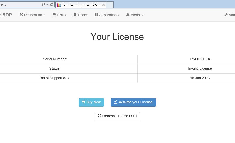Image resolution: width=235 pixels, height=143 pixels.
Task: Click the 18 Jun 2016 date value
Action: [200, 78]
